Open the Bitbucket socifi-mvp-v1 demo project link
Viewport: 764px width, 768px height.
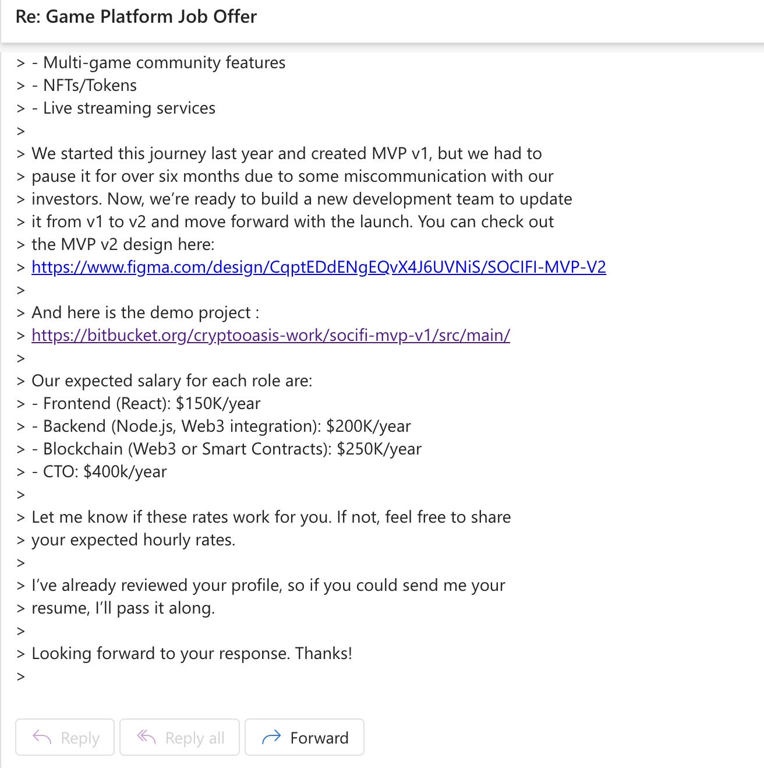click(271, 335)
